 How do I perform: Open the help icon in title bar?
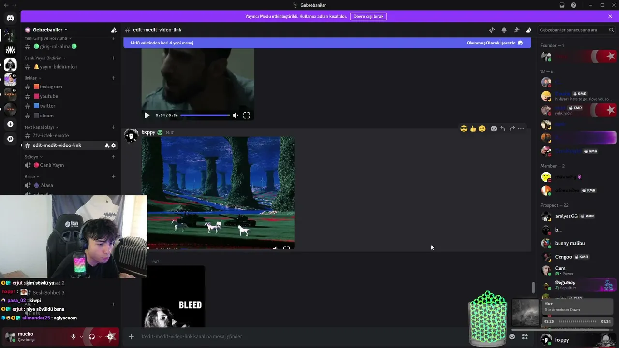pos(574,5)
